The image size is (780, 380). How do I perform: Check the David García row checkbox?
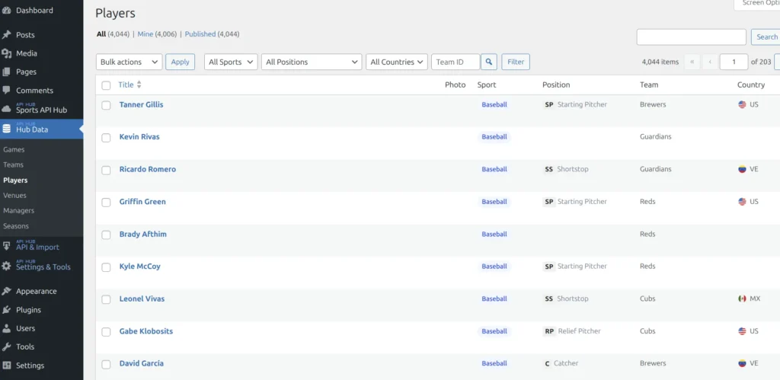point(106,365)
